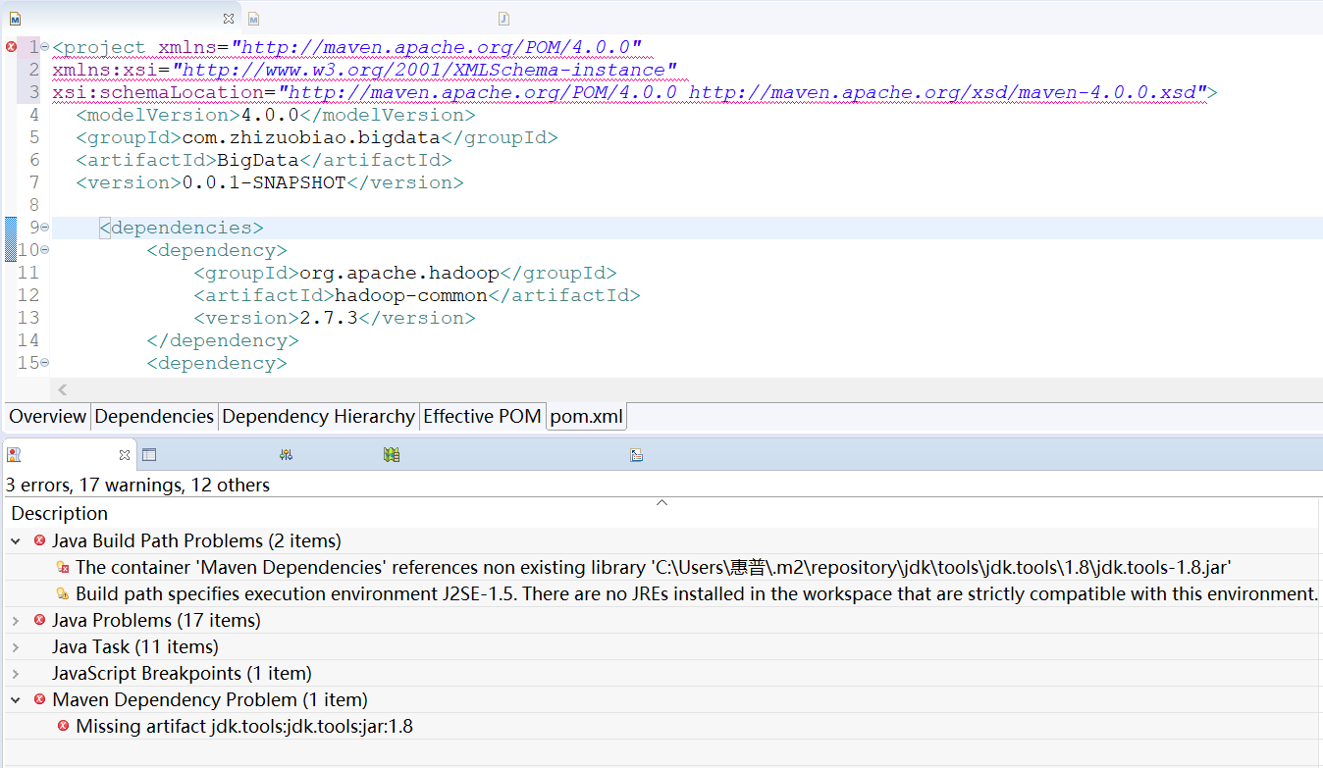This screenshot has height=768, width=1323.
Task: Switch to the Dependency Hierarchy tab
Action: pyautogui.click(x=318, y=416)
